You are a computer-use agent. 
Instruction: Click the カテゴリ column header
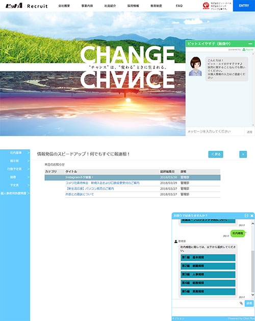click(50, 172)
